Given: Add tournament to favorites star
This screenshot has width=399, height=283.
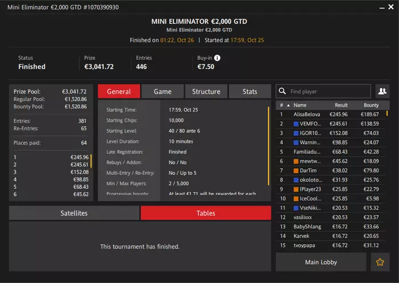Looking at the screenshot, I should coord(380,262).
